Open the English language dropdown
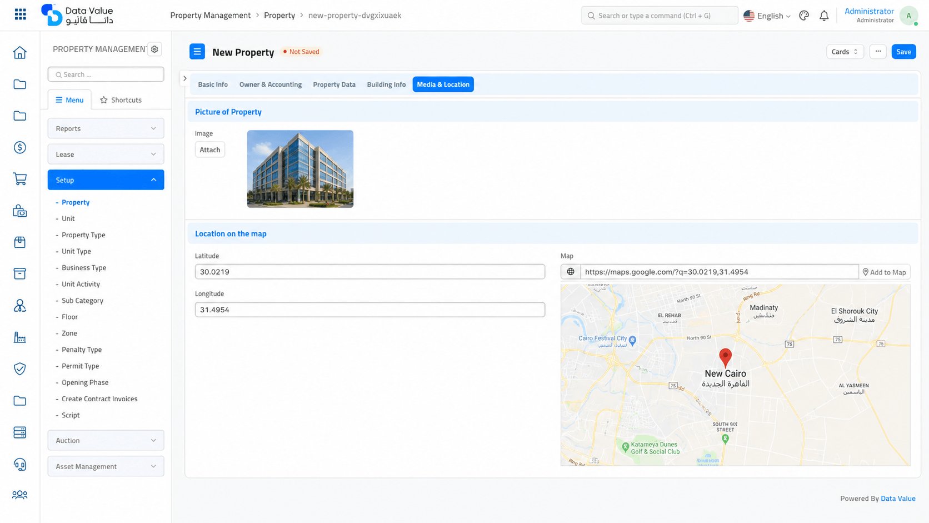929x523 pixels. tap(767, 16)
